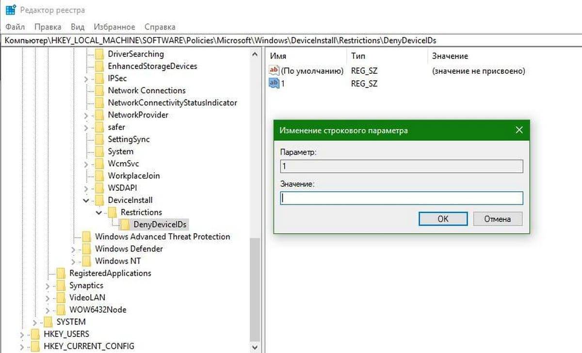The height and width of the screenshot is (353, 582).
Task: Click the IPSec folder icon
Action: (x=99, y=78)
